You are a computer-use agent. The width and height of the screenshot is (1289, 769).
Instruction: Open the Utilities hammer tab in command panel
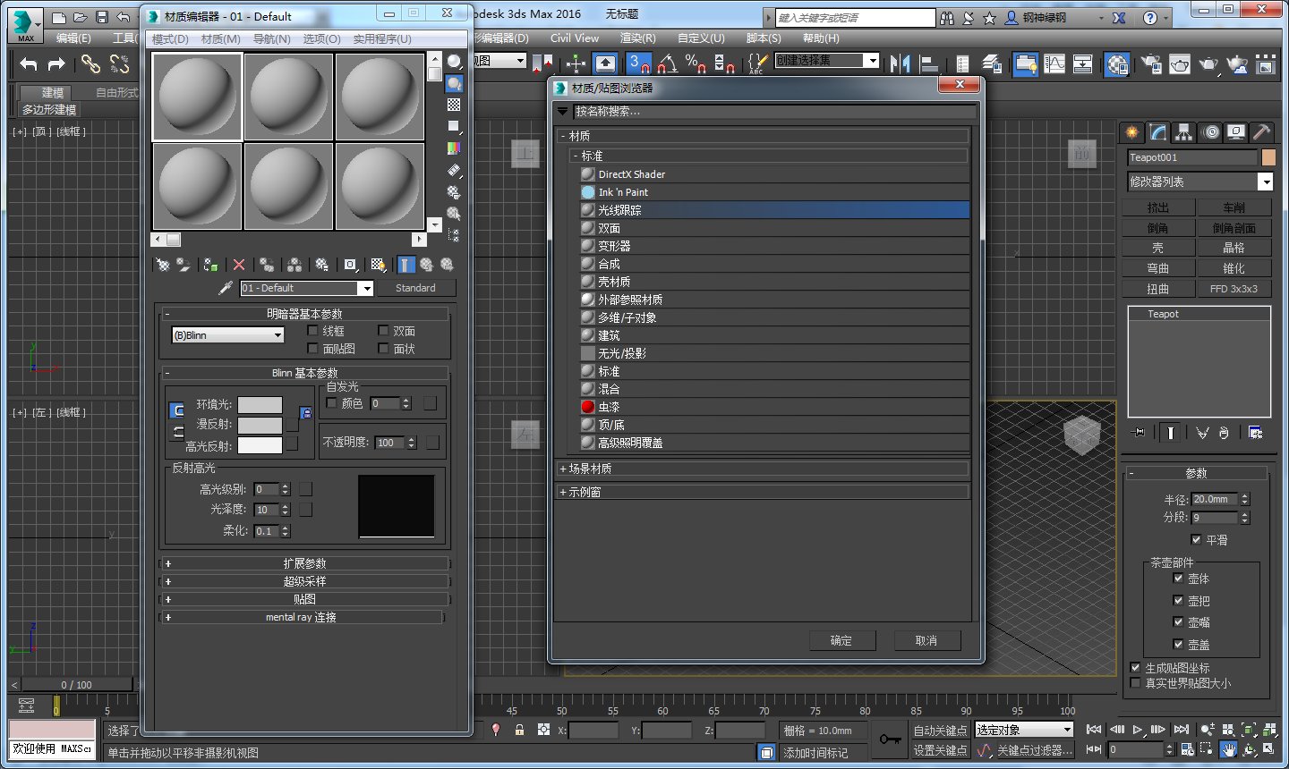coord(1261,132)
